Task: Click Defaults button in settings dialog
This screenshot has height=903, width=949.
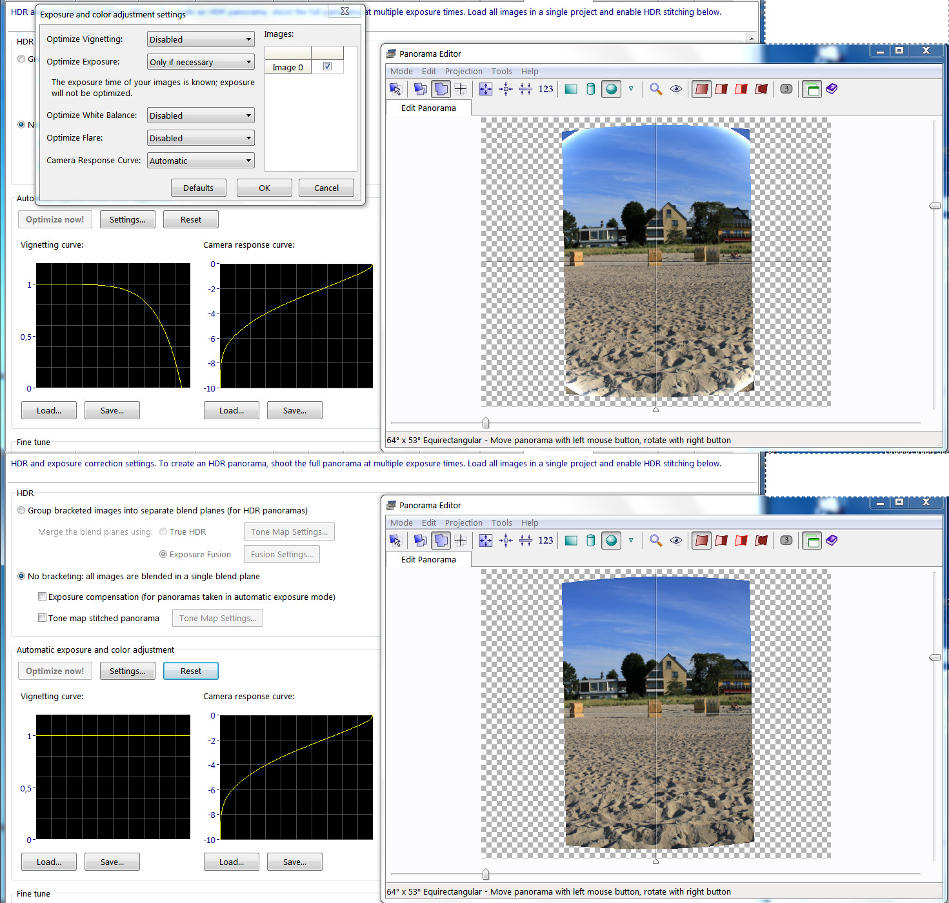Action: click(x=198, y=188)
